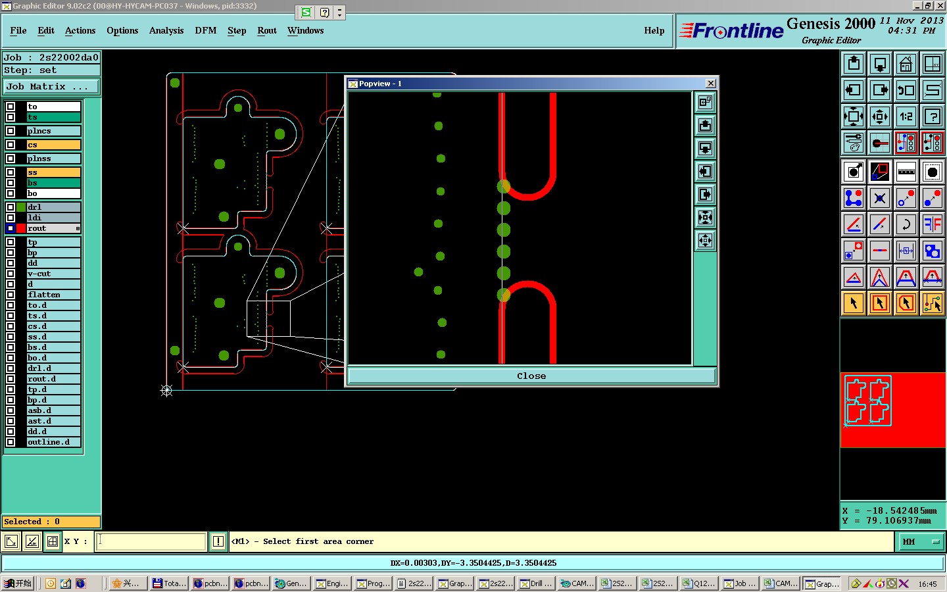
Task: Click the red color swatch of rout layer
Action: [21, 228]
